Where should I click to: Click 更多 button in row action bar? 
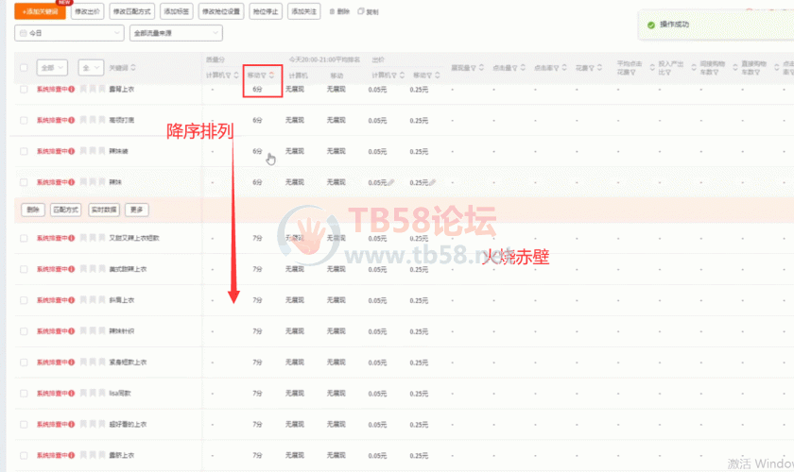pos(137,211)
